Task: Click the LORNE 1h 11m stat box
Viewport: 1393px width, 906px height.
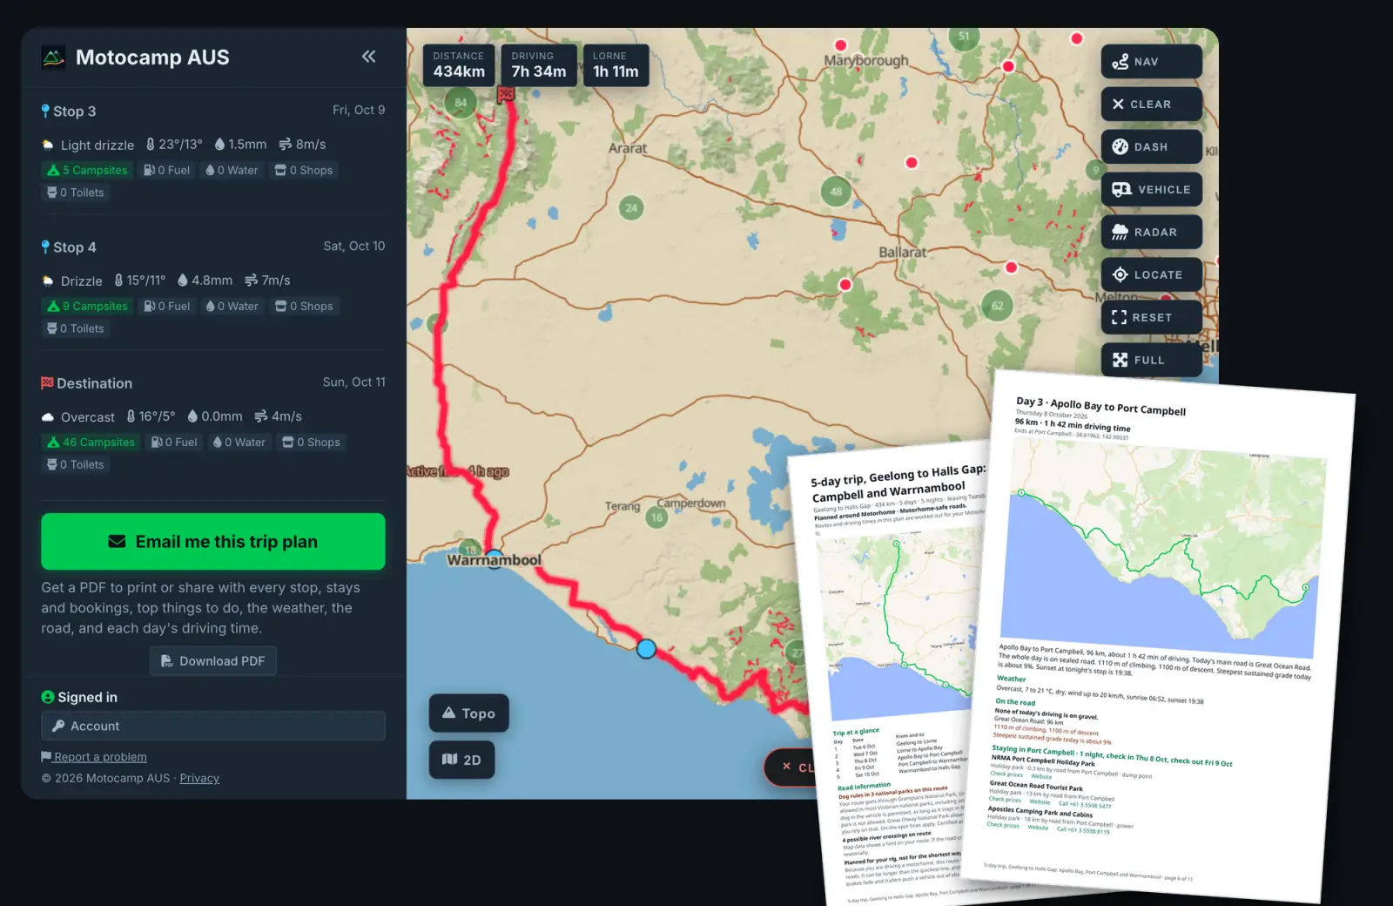Action: coord(616,65)
